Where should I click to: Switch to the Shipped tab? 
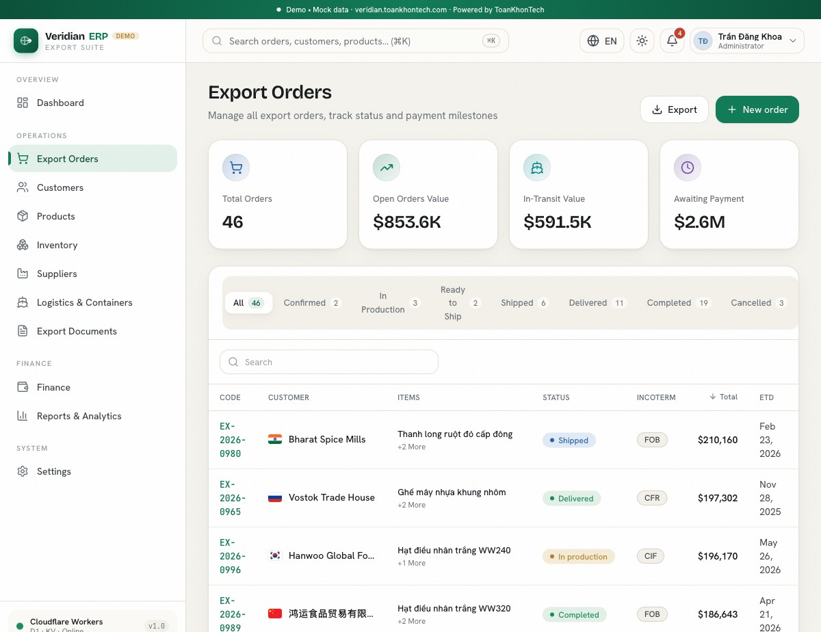pyautogui.click(x=524, y=303)
